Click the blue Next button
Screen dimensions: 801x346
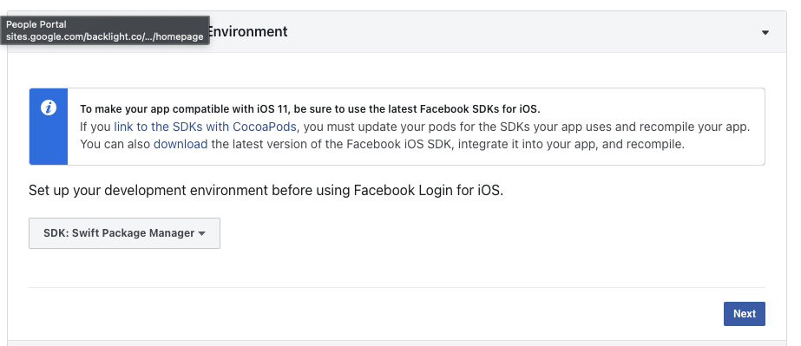click(x=745, y=313)
